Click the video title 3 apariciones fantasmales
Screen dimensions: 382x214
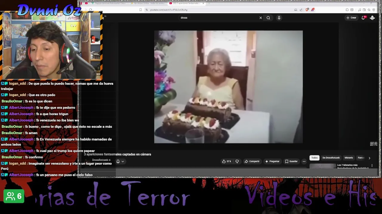(118, 154)
